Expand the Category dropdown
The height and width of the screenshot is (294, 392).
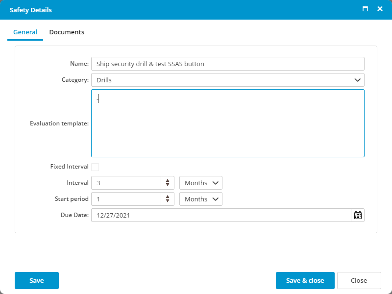(357, 80)
